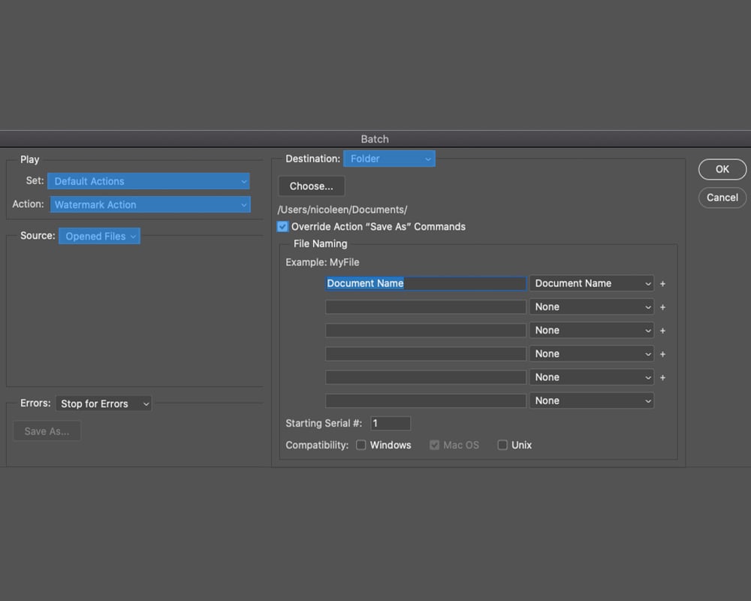
Task: Click the Save As... button under Errors
Action: 47,431
